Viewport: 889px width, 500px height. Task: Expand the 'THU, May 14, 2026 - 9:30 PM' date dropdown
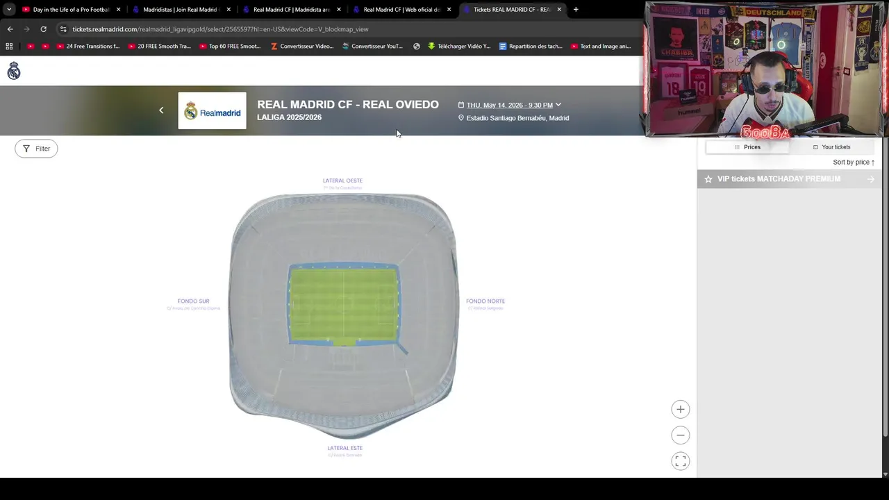[510, 105]
